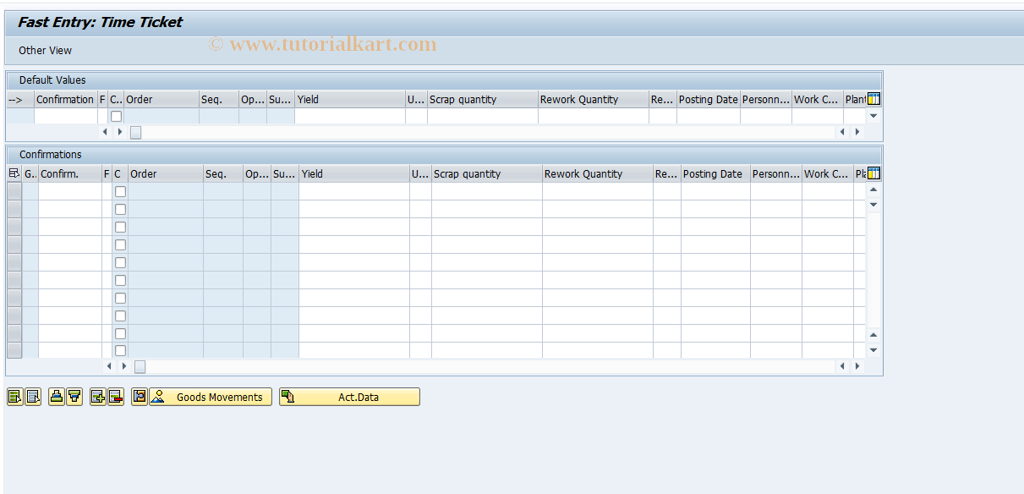Click Work C... header in Default Values
This screenshot has width=1024, height=494.
click(817, 99)
